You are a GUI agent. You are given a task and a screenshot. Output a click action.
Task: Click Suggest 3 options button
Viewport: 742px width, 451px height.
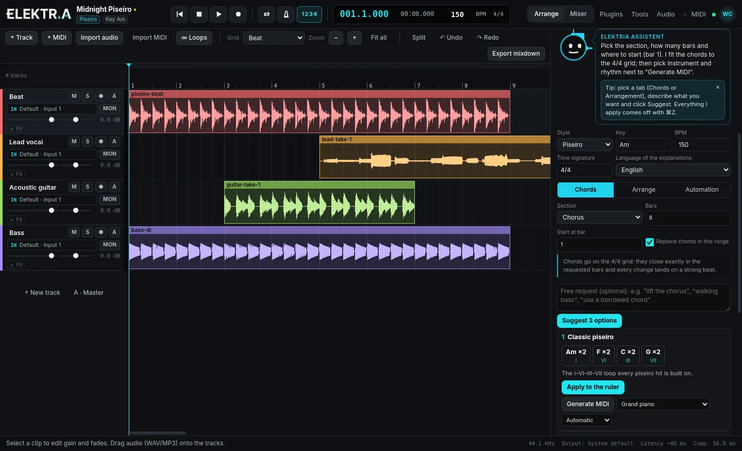pos(589,321)
